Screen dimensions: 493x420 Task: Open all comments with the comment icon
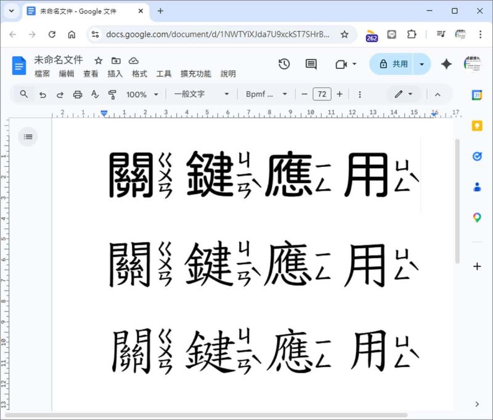tap(310, 64)
